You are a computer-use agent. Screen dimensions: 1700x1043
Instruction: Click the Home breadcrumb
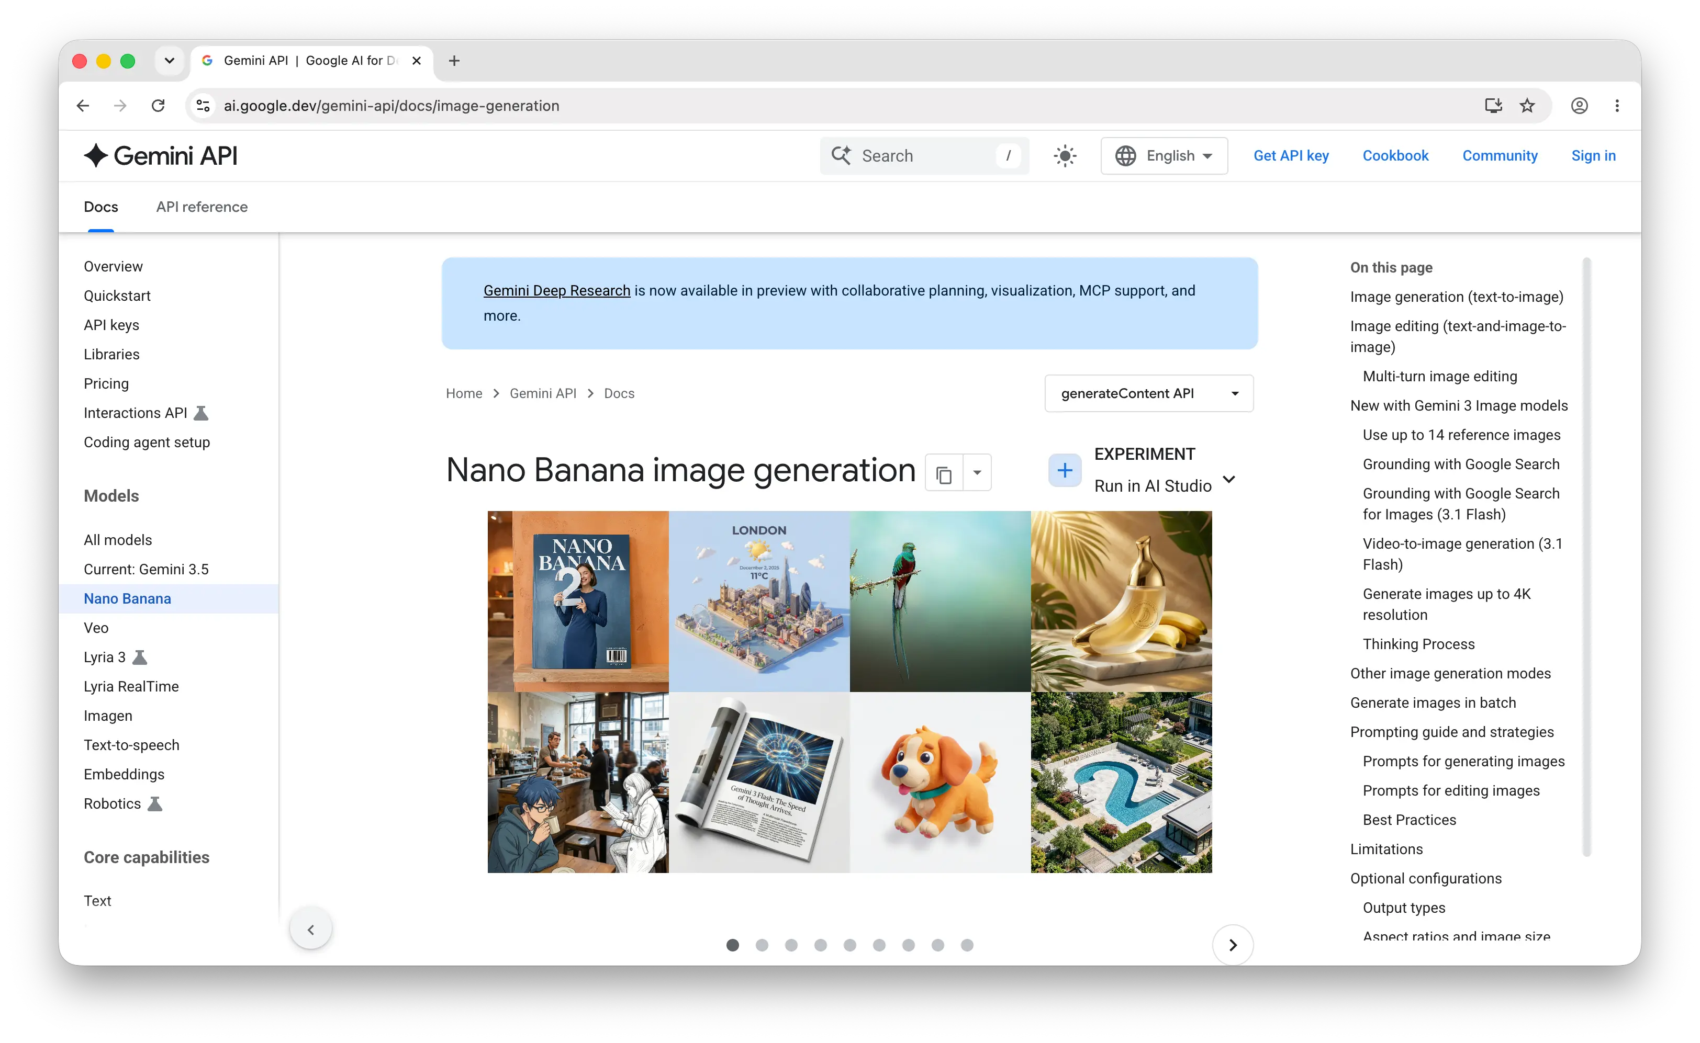tap(464, 393)
